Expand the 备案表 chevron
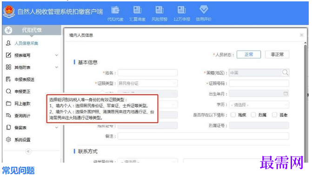Image resolution: width=312 pixels, height=177 pixels. (57, 127)
